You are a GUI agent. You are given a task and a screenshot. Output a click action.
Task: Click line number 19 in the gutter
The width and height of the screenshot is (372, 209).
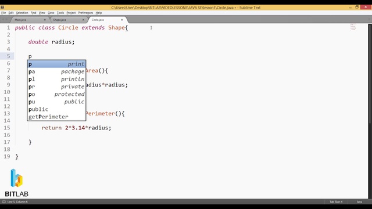[x=7, y=157]
